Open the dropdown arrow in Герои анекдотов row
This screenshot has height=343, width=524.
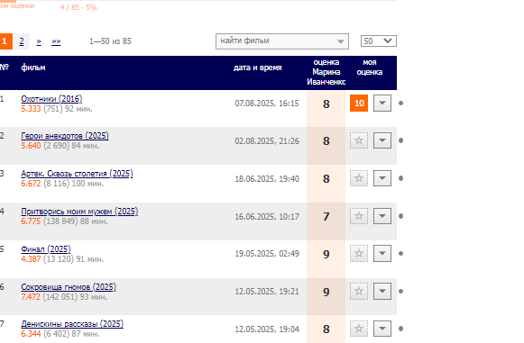click(382, 140)
